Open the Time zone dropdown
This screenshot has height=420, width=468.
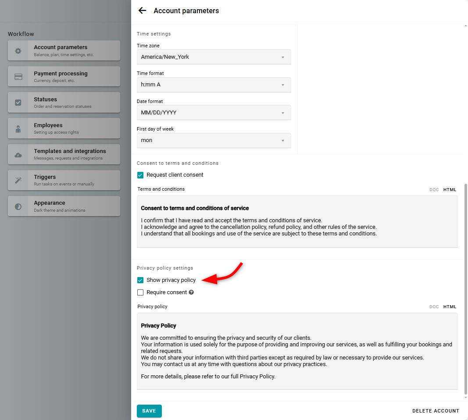pyautogui.click(x=214, y=57)
